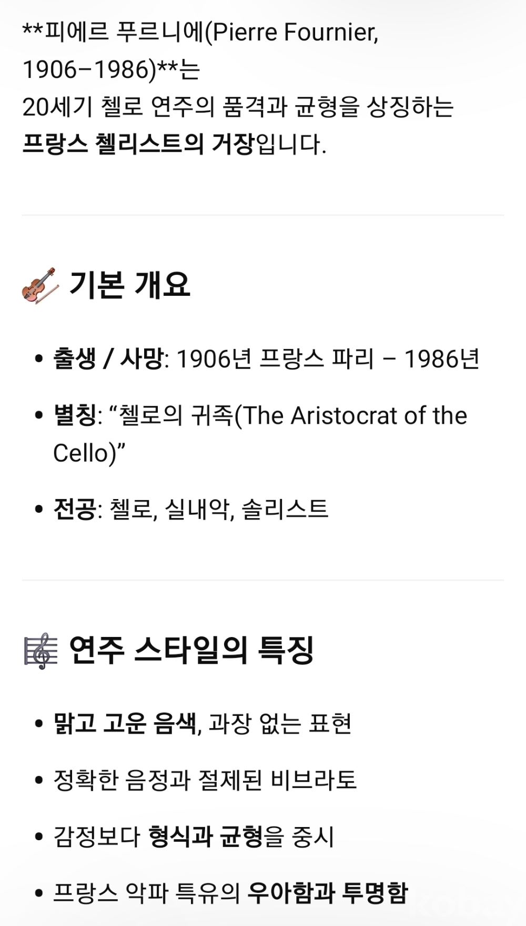Click the violin emoji icon
This screenshot has width=526, height=926.
click(40, 285)
